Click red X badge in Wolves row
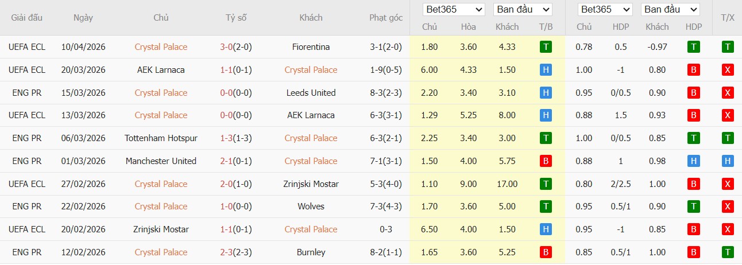Image resolution: width=742 pixels, height=265 pixels. pos(728,206)
